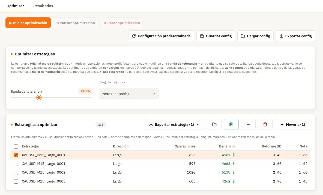The image size is (323, 195).
Task: Check the strategy with 598 operations
Action: pos(16,164)
